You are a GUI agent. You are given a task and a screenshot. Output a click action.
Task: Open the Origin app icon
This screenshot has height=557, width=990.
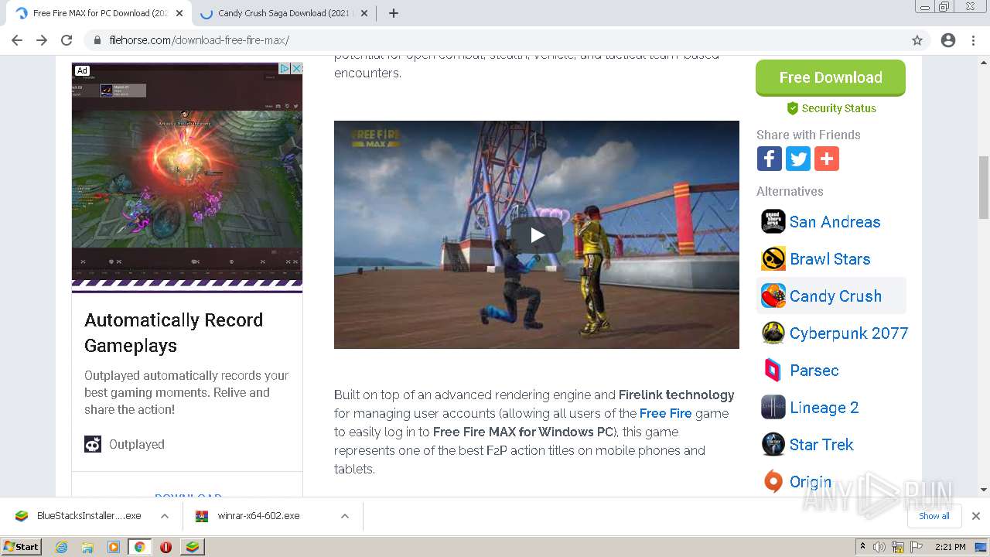(773, 482)
